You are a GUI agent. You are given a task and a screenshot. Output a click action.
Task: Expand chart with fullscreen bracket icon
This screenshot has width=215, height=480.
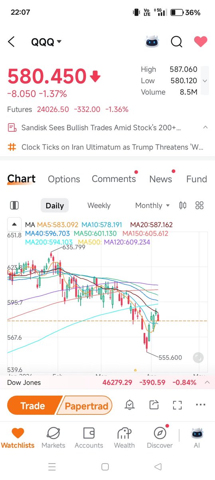[x=178, y=405]
